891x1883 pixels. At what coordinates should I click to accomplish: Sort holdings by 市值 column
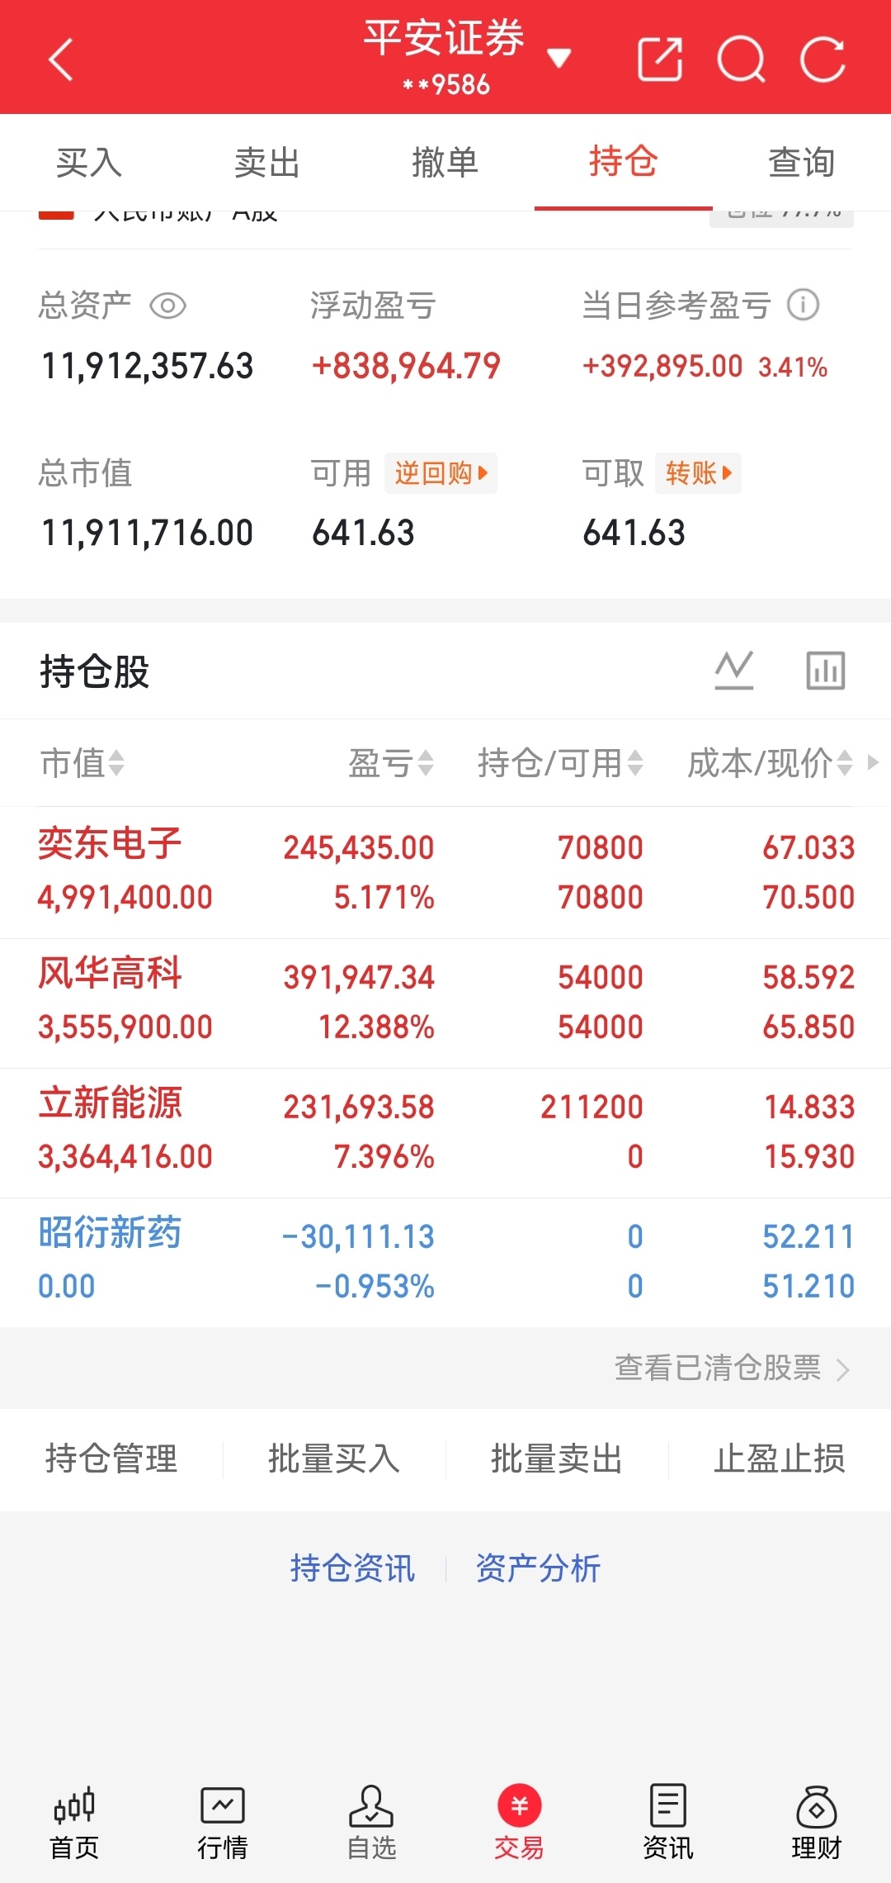pos(82,762)
